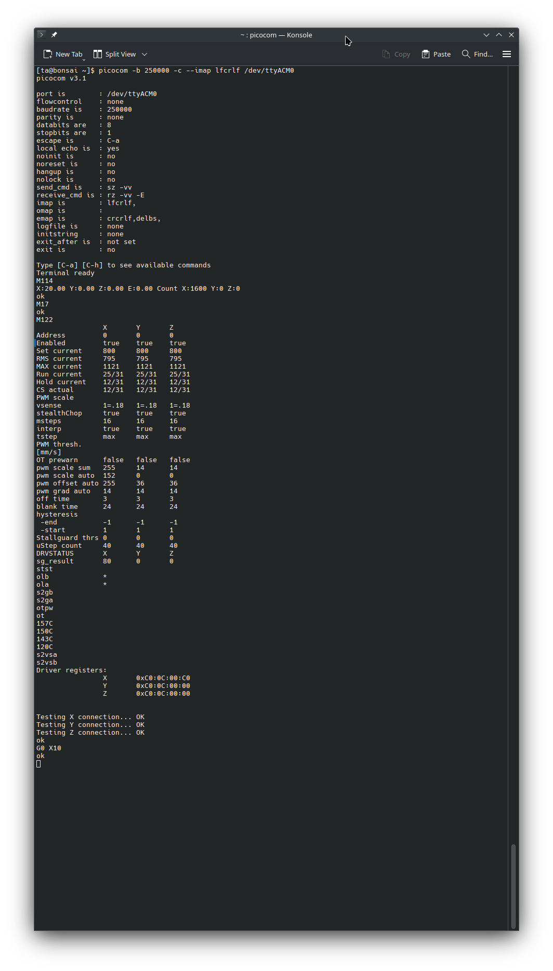Image resolution: width=553 pixels, height=971 pixels.
Task: Click the terminal vertical scrollbar handle
Action: (513, 886)
